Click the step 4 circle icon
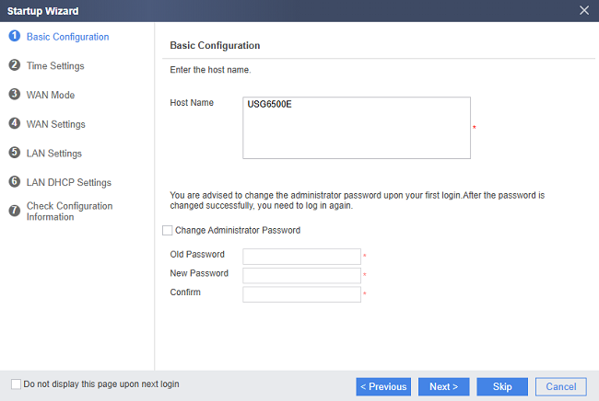This screenshot has width=599, height=401. [x=15, y=123]
